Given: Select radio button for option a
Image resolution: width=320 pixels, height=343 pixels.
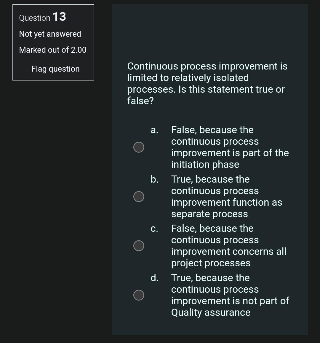Looking at the screenshot, I should pos(139,147).
